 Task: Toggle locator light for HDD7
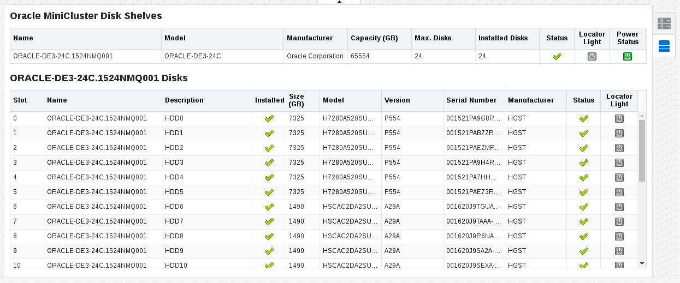click(619, 221)
